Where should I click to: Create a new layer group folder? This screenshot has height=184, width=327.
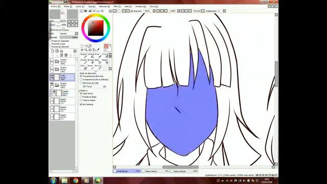coord(61,51)
